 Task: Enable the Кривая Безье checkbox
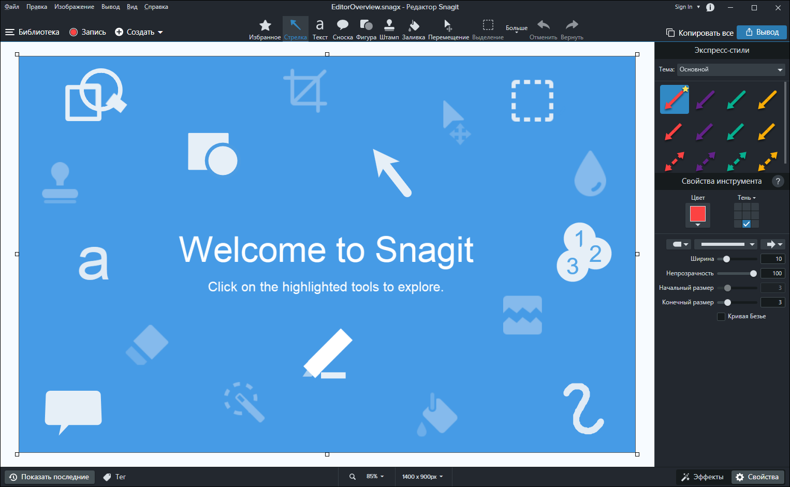[721, 317]
